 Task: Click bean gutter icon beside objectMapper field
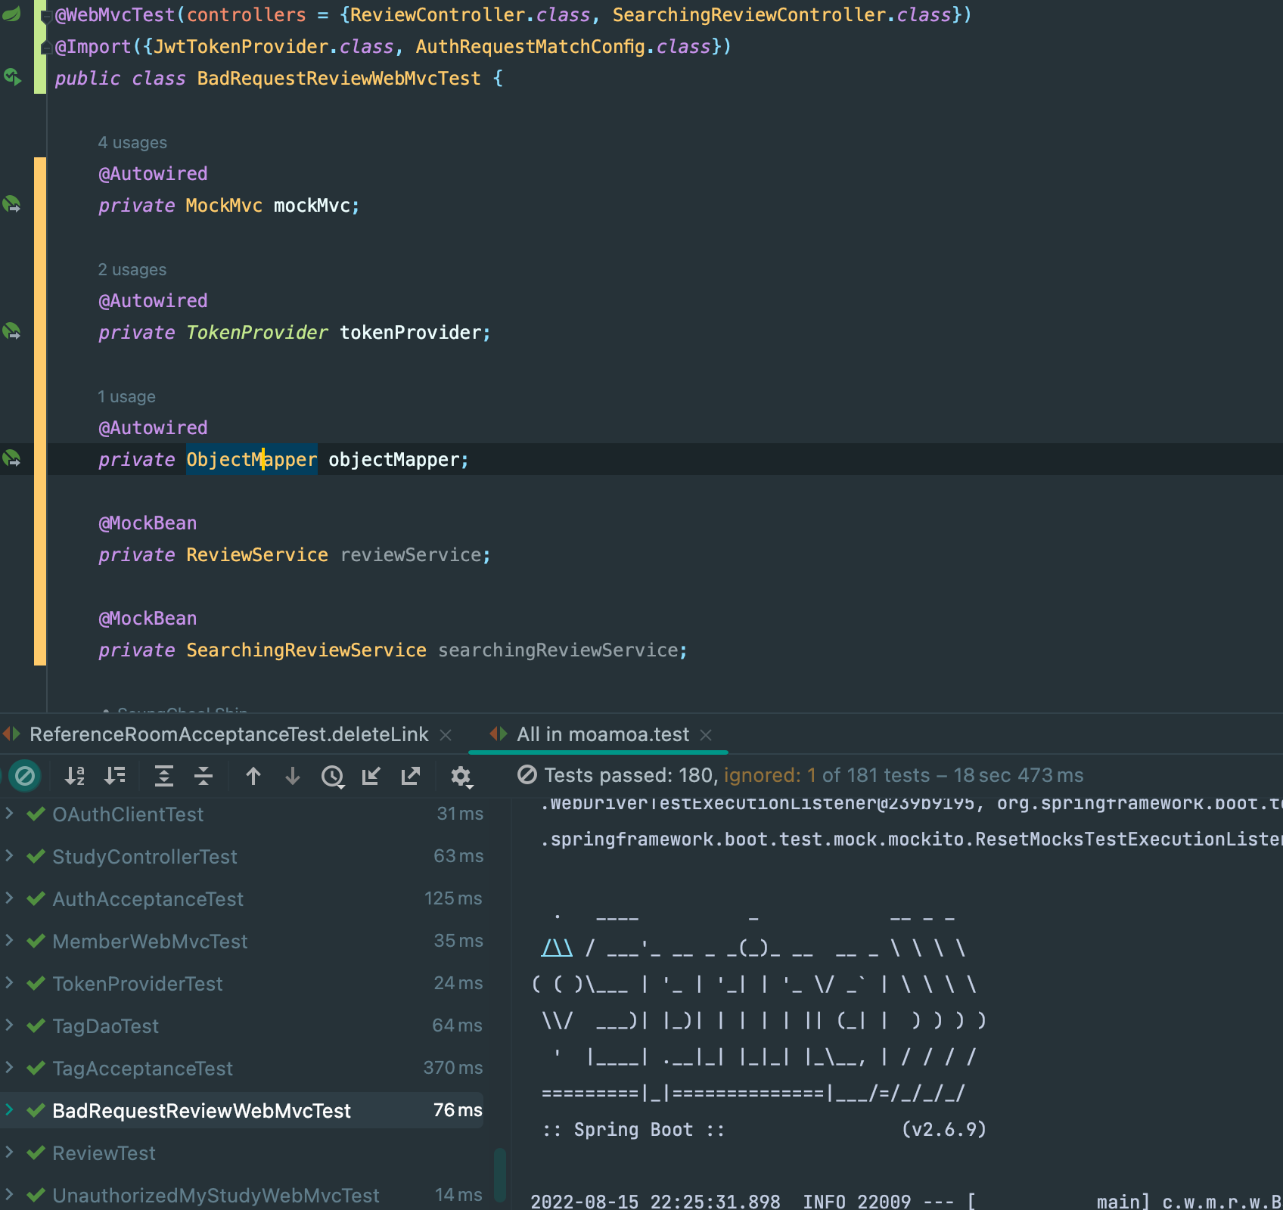[x=11, y=458]
